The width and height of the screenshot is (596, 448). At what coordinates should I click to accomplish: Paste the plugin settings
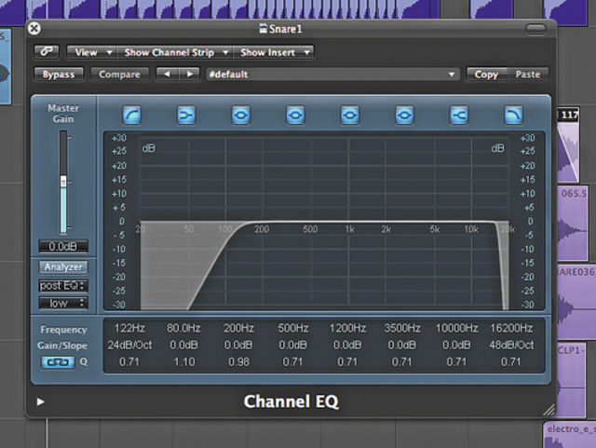528,75
